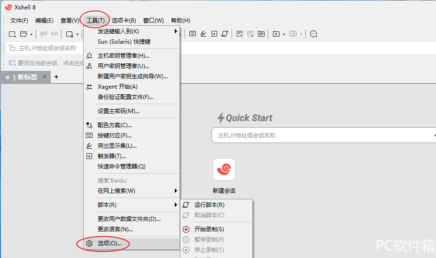Close the 1 新标签 tab
436x258 pixels.
point(45,77)
